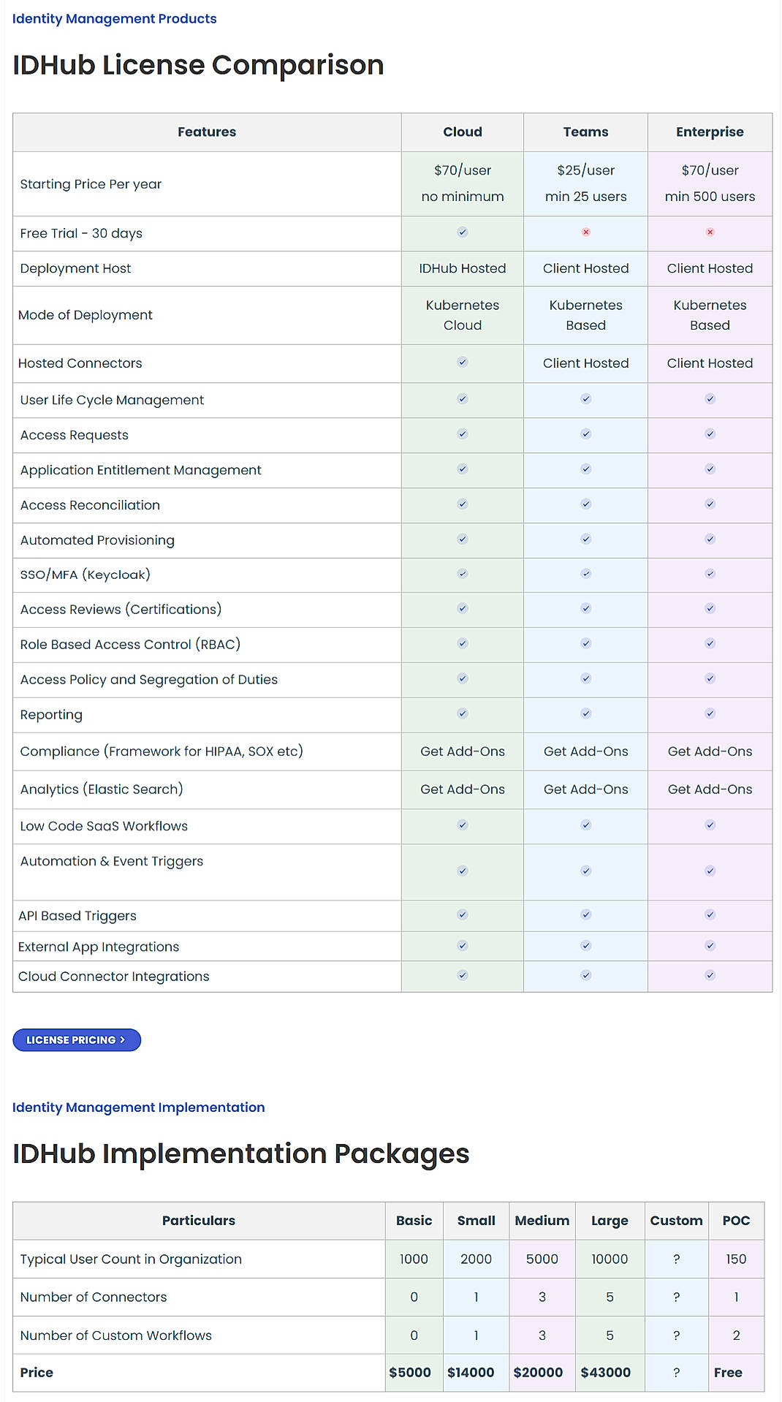
Task: Click Enterprise check for Cloud Connector Integrations
Action: coord(710,976)
